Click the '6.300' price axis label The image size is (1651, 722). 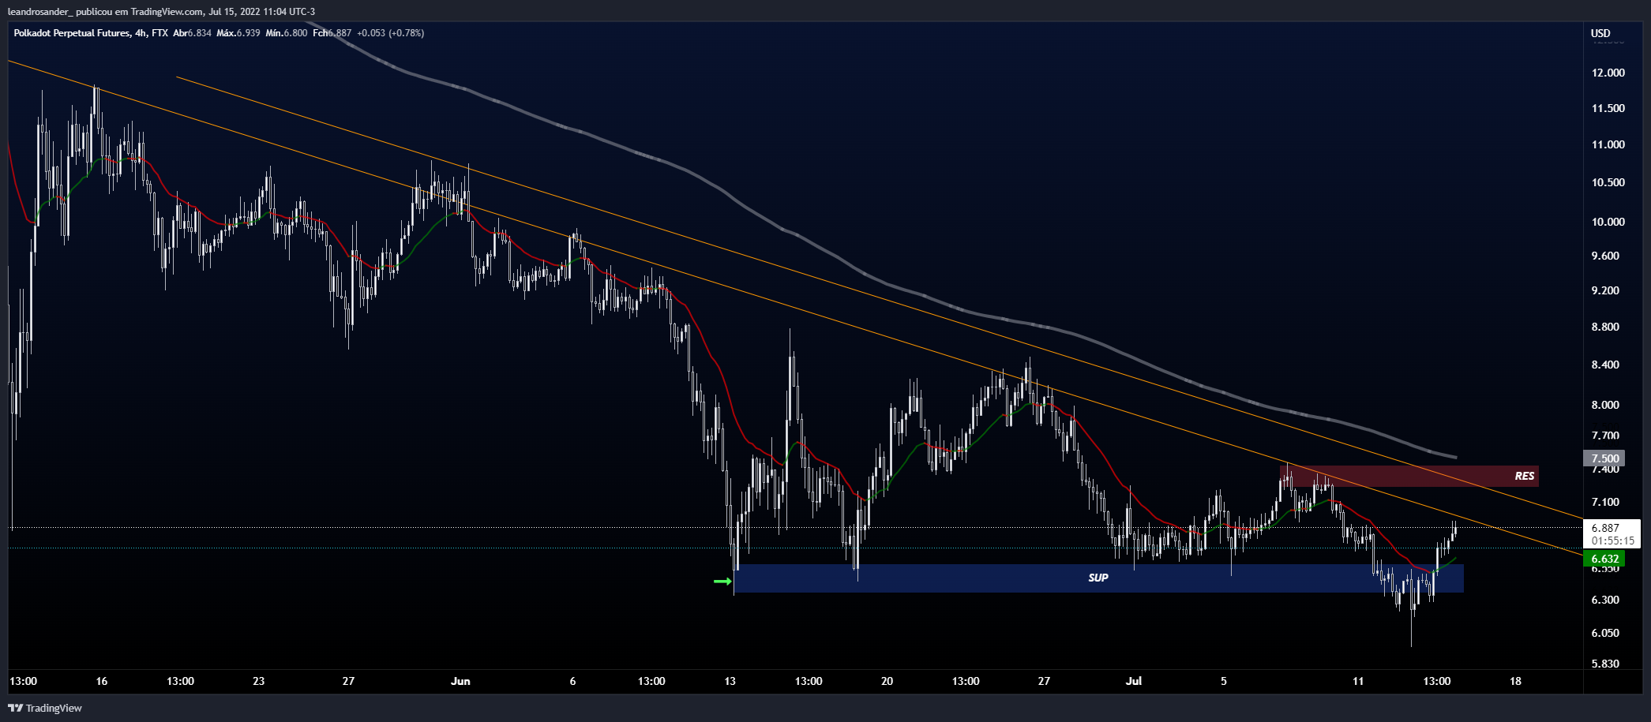[1605, 600]
